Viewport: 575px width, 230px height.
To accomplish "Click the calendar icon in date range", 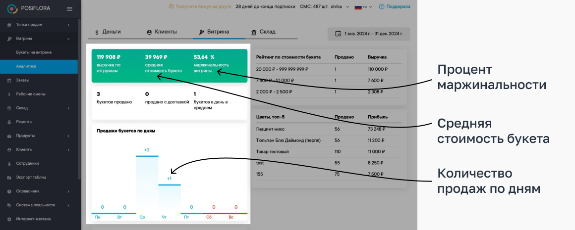I will click(x=338, y=34).
